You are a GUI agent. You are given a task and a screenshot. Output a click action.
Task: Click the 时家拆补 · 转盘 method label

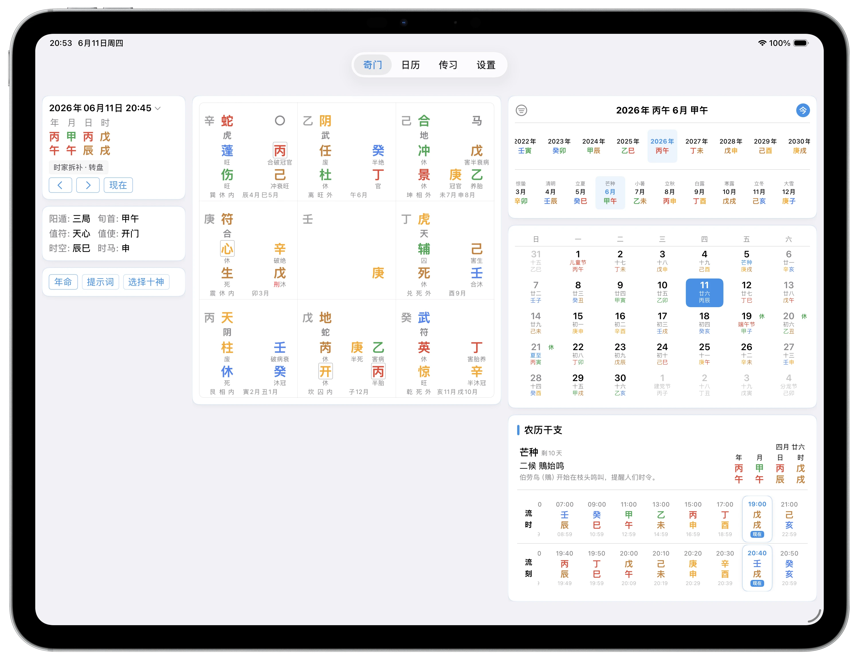79,168
